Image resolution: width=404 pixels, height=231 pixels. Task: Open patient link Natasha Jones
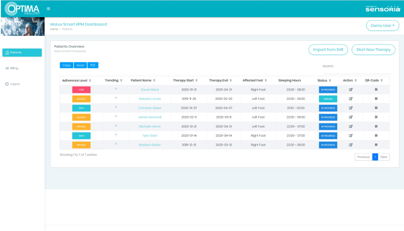pyautogui.click(x=150, y=99)
